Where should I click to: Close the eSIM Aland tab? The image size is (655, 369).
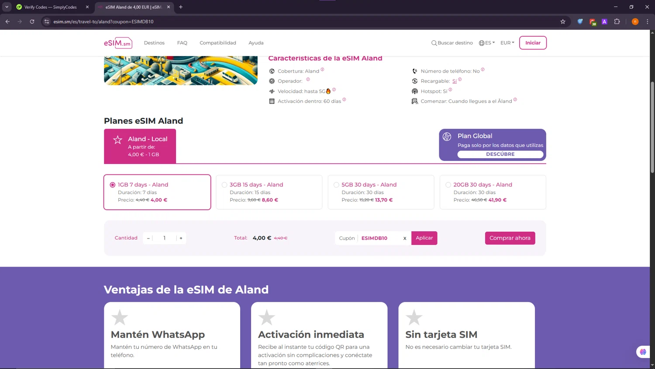pos(169,7)
